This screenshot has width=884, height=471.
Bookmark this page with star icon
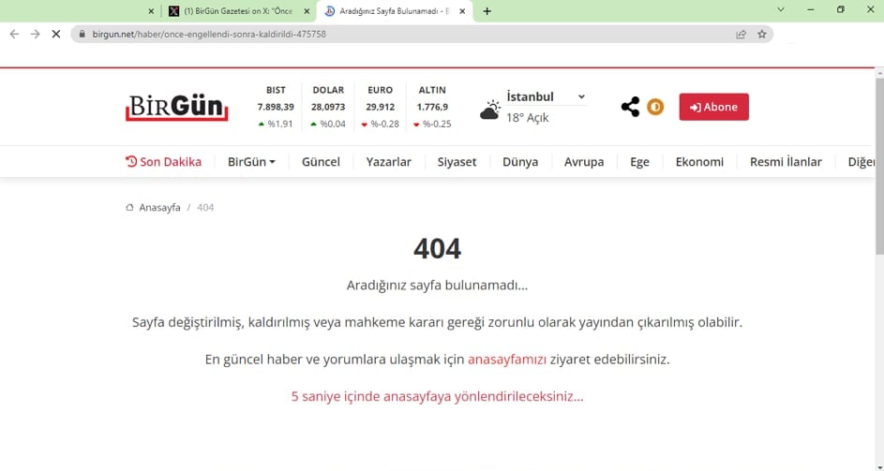point(762,34)
